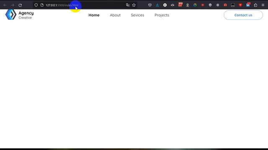Click the red 572 badge extension icon

tap(180, 5)
